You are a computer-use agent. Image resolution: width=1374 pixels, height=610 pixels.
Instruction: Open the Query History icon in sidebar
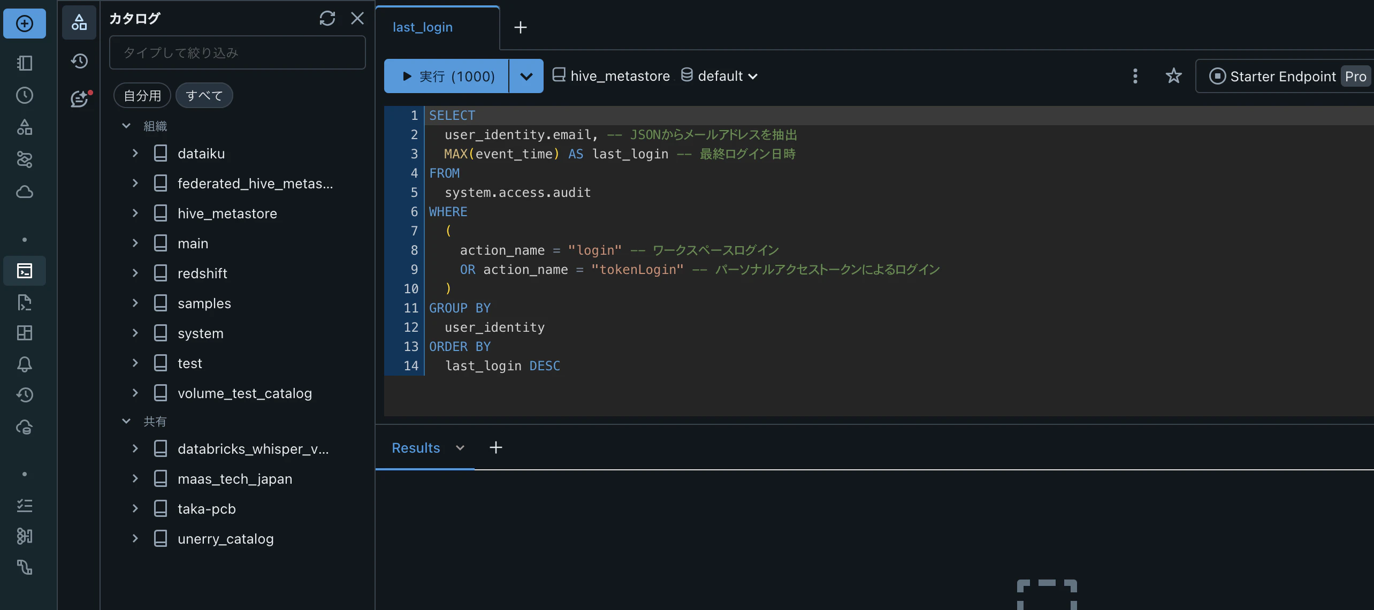(x=25, y=395)
